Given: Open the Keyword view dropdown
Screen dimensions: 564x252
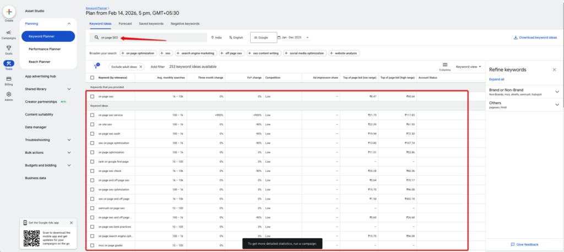Looking at the screenshot, I should tap(469, 67).
